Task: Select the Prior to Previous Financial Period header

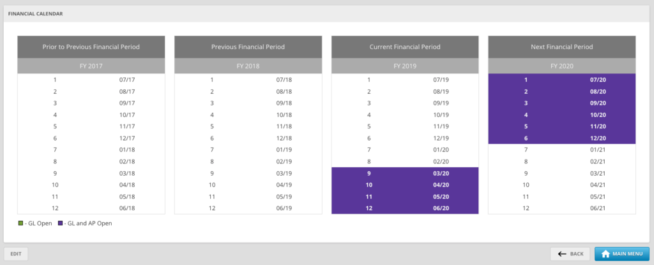Action: pos(91,47)
